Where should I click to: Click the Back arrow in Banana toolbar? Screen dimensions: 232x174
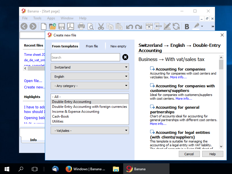pyautogui.click(x=24, y=27)
